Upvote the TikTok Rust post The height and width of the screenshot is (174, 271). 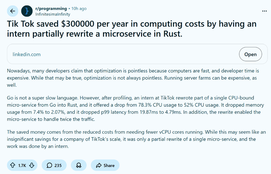pyautogui.click(x=12, y=165)
